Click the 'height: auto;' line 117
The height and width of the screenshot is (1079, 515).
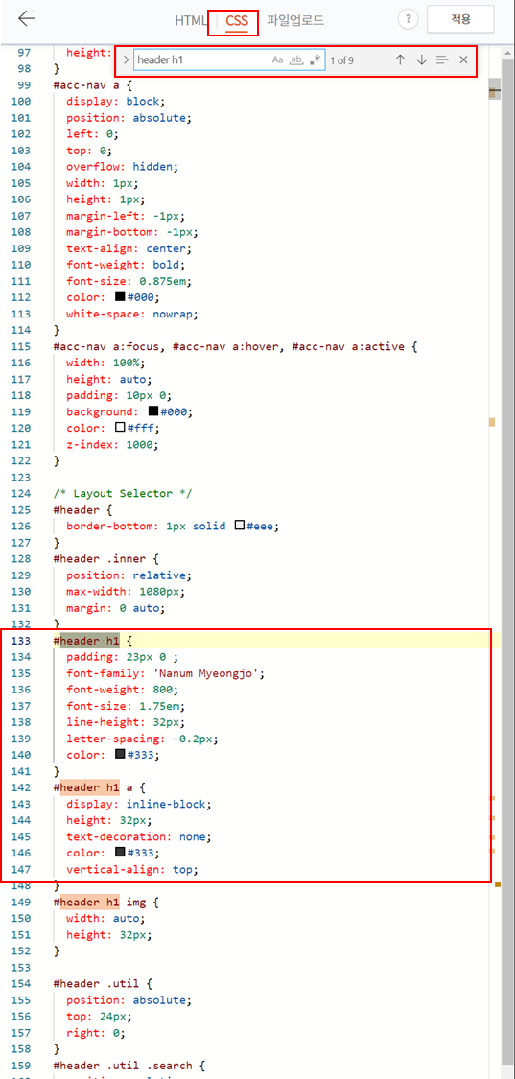coord(109,379)
